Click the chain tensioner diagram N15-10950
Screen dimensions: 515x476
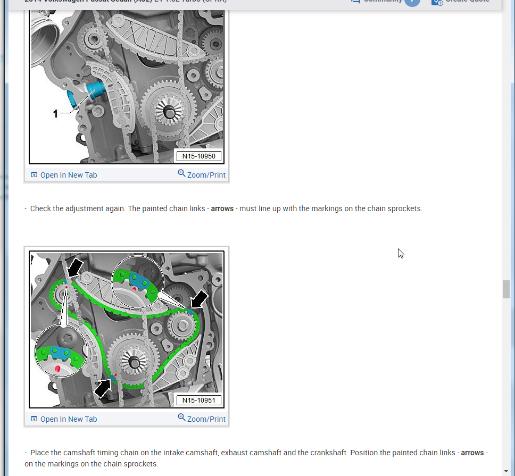[127, 87]
